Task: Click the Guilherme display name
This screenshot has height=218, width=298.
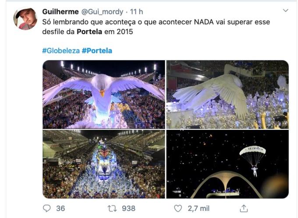Action: (x=60, y=12)
